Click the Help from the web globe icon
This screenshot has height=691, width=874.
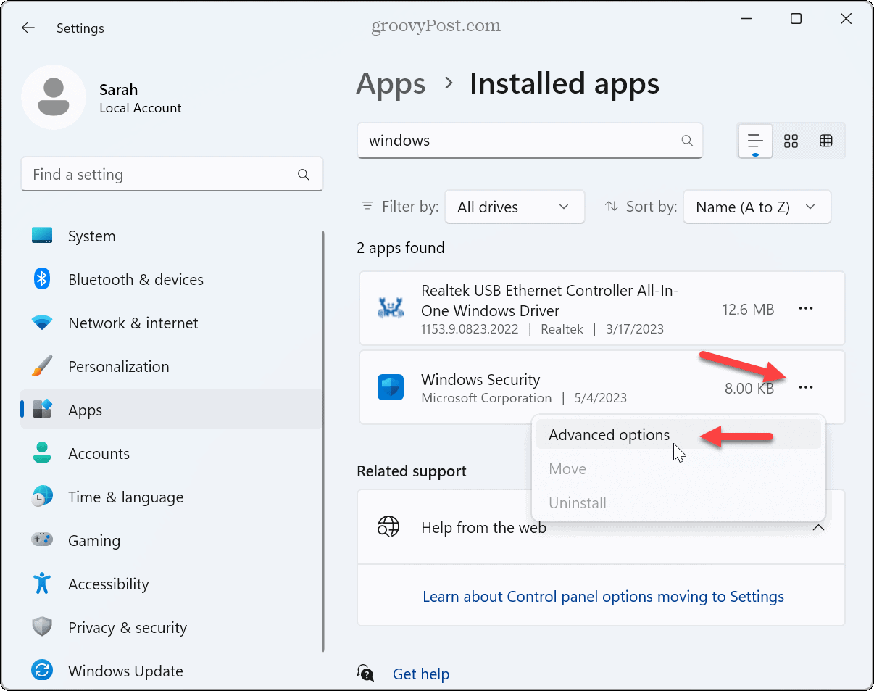click(388, 527)
